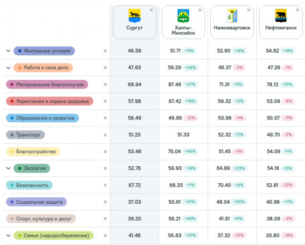Select Образование и развитие category tag

pyautogui.click(x=42, y=118)
